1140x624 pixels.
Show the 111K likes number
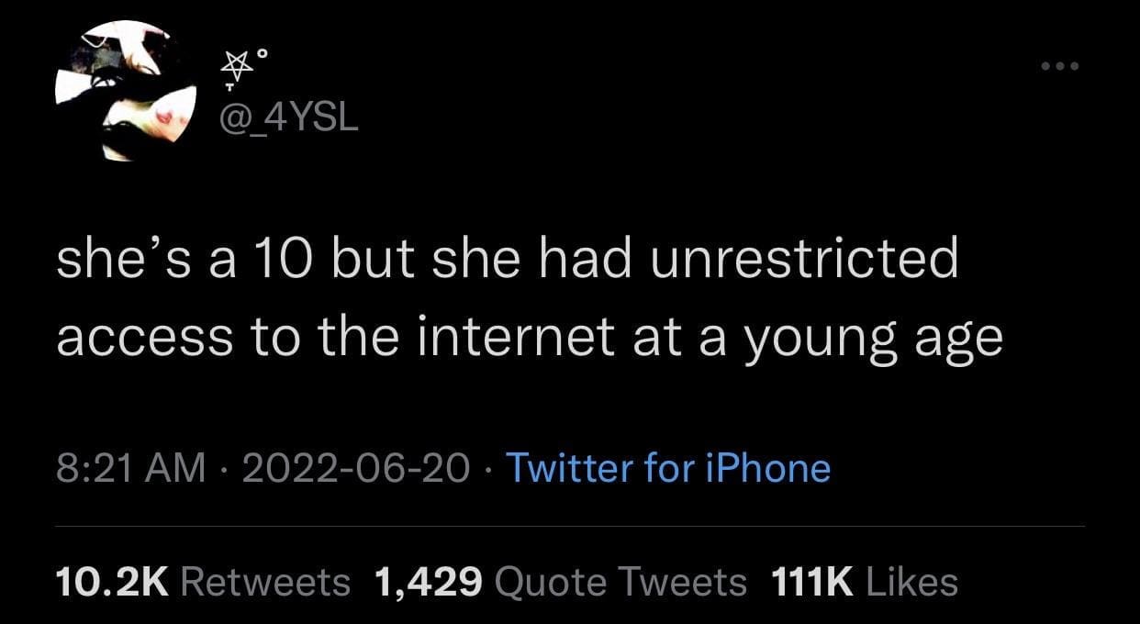[810, 581]
